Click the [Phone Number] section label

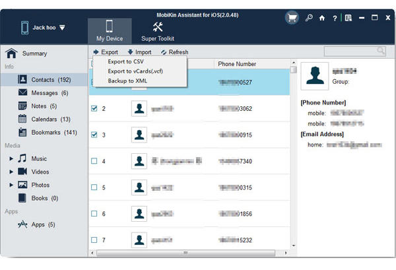coord(323,102)
